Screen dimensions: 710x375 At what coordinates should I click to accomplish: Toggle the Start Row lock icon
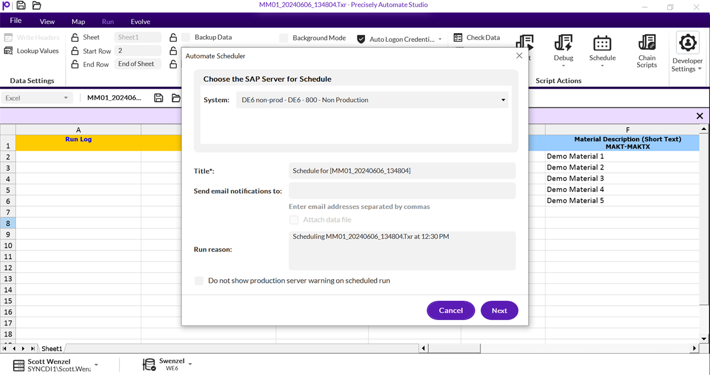pos(75,51)
